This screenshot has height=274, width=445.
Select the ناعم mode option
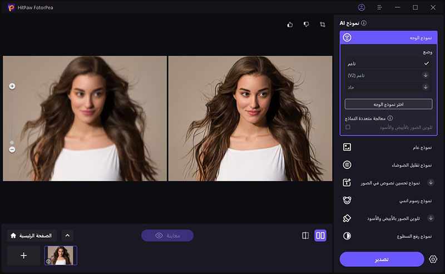(388, 63)
